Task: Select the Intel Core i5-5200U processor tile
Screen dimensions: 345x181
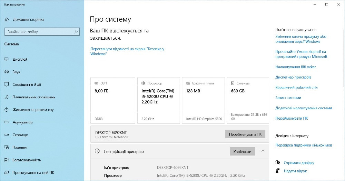Action: 159,101
